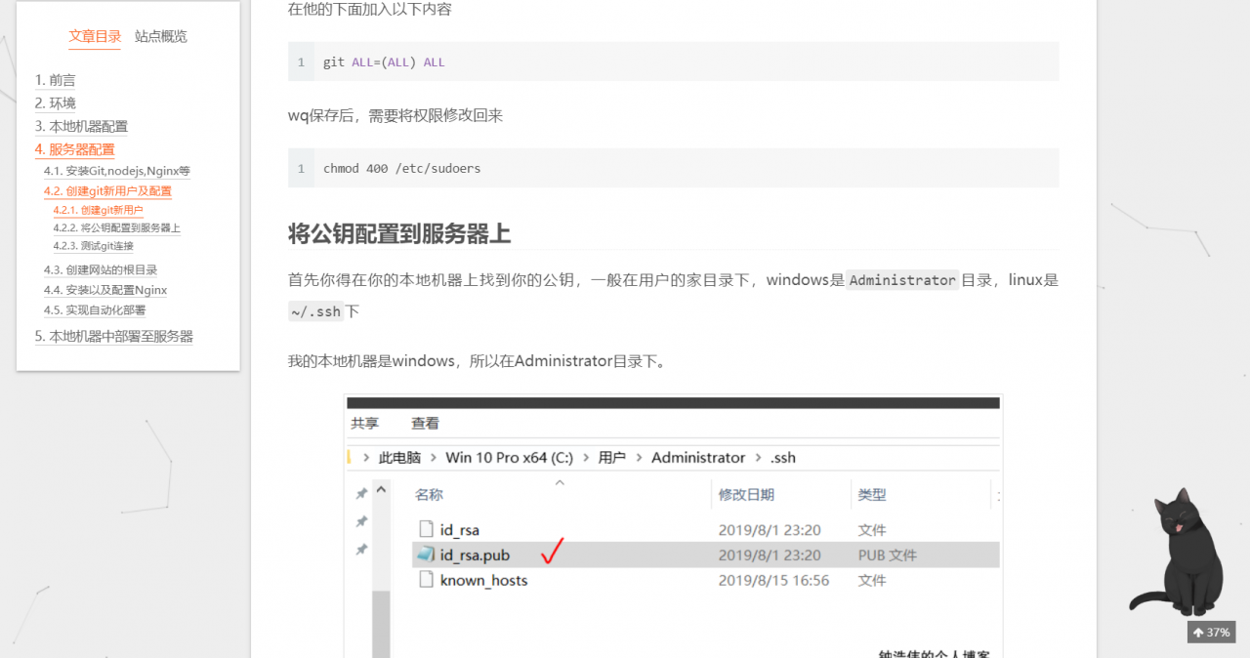Open section 5. 本地机器中部署至服务器

click(113, 336)
